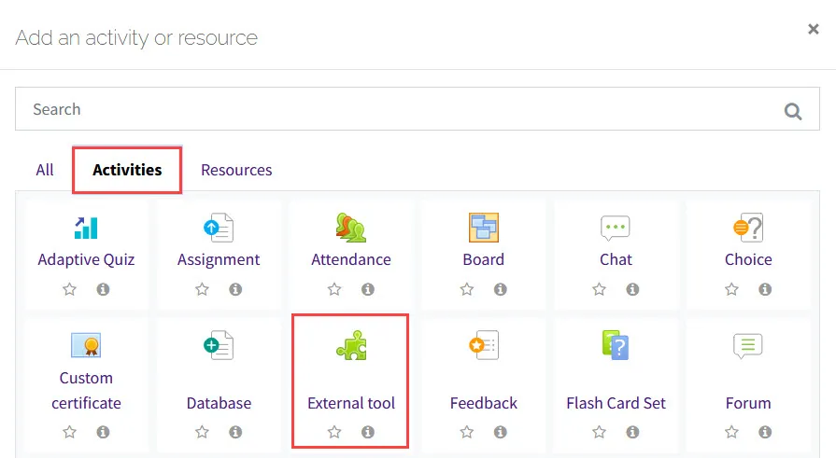Click the Adaptive Quiz activity icon
This screenshot has width=836, height=458.
tap(86, 228)
